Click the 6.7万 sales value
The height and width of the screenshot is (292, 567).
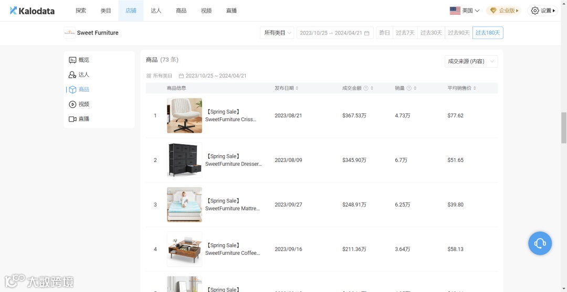401,160
